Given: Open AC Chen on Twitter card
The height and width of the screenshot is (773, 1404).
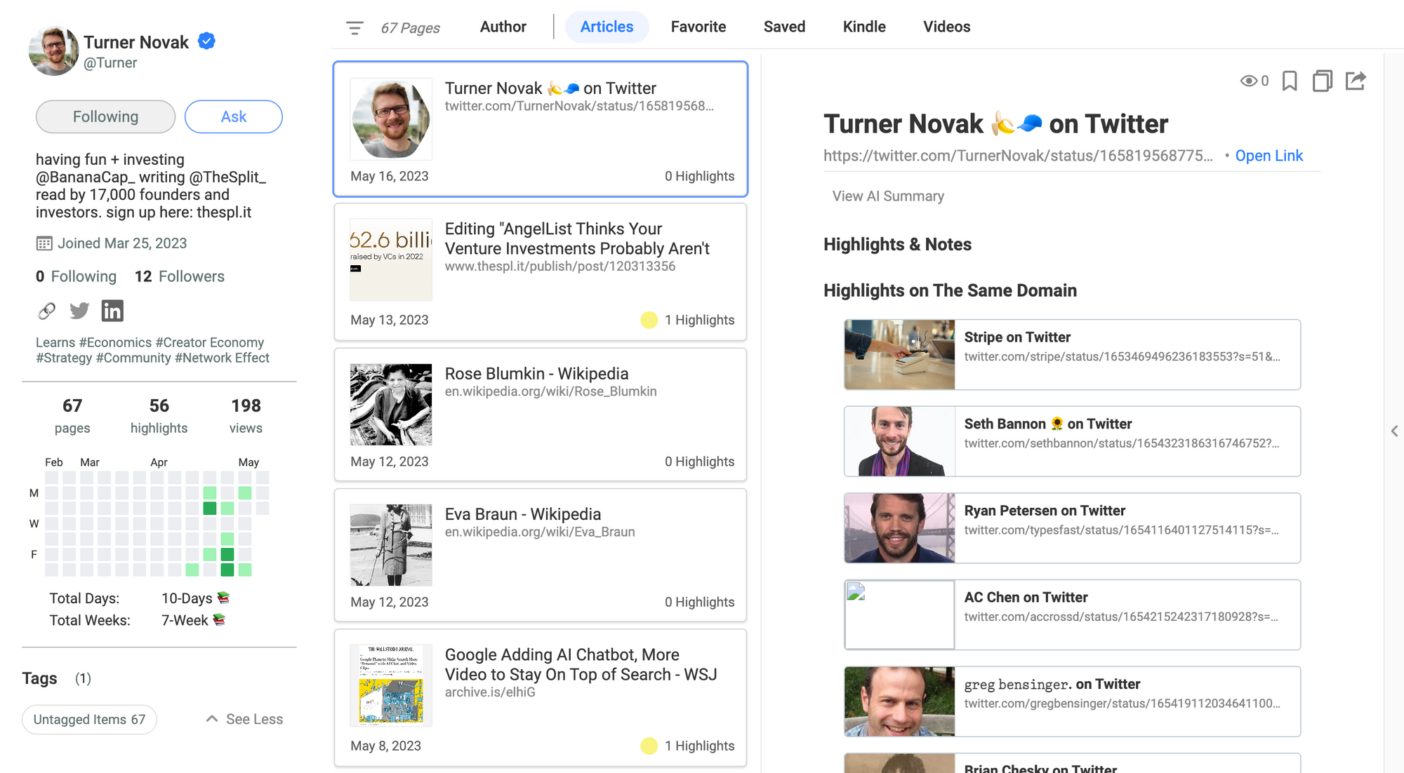Looking at the screenshot, I should pos(1072,614).
